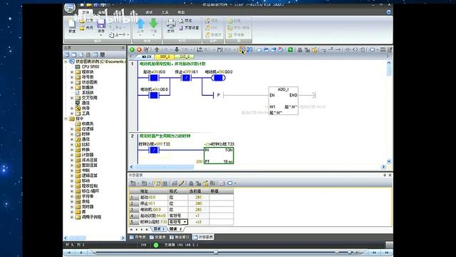Click the large blue Upload arrow in ribbon
Image resolution: width=456 pixels, height=257 pixels.
(140, 24)
